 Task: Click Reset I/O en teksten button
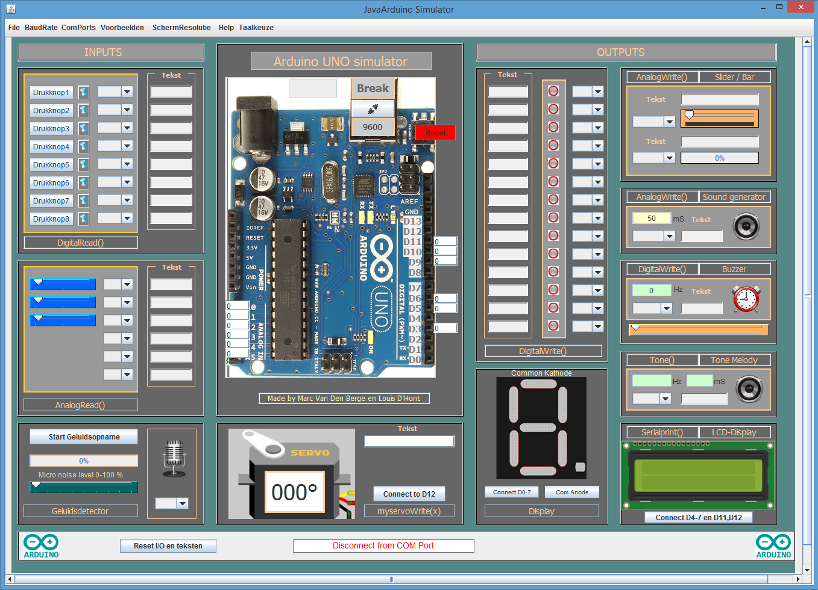click(x=168, y=546)
